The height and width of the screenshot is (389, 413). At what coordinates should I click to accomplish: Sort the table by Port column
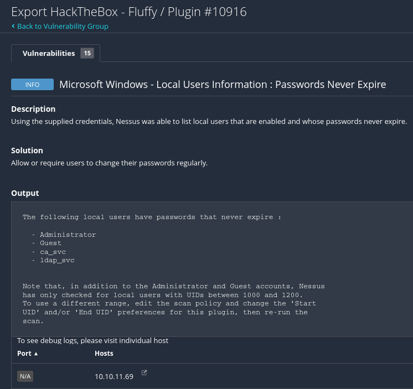[x=24, y=353]
